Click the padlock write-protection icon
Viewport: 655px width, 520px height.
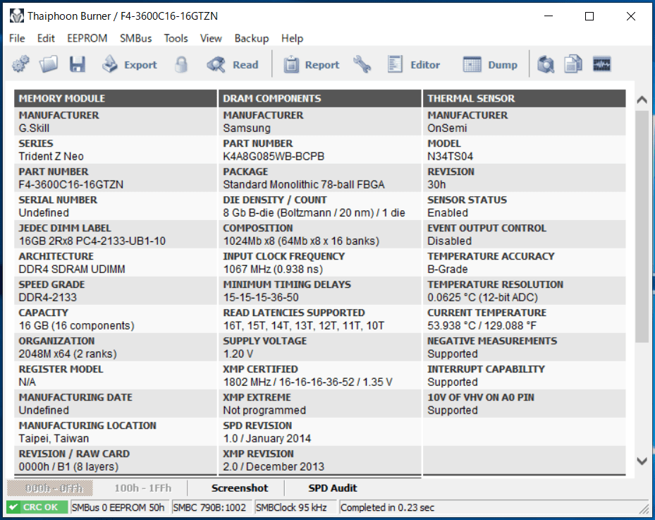[181, 64]
